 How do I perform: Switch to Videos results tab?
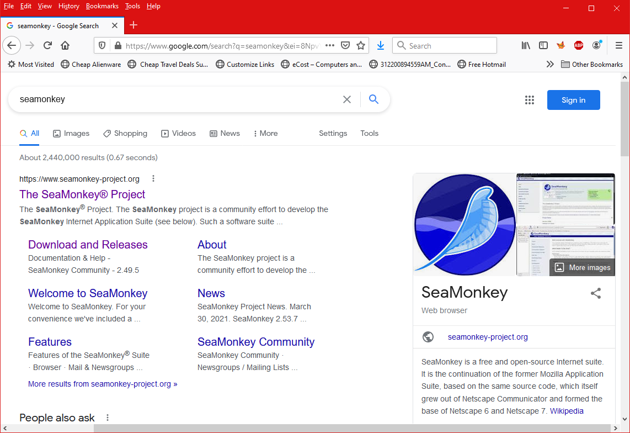(178, 133)
